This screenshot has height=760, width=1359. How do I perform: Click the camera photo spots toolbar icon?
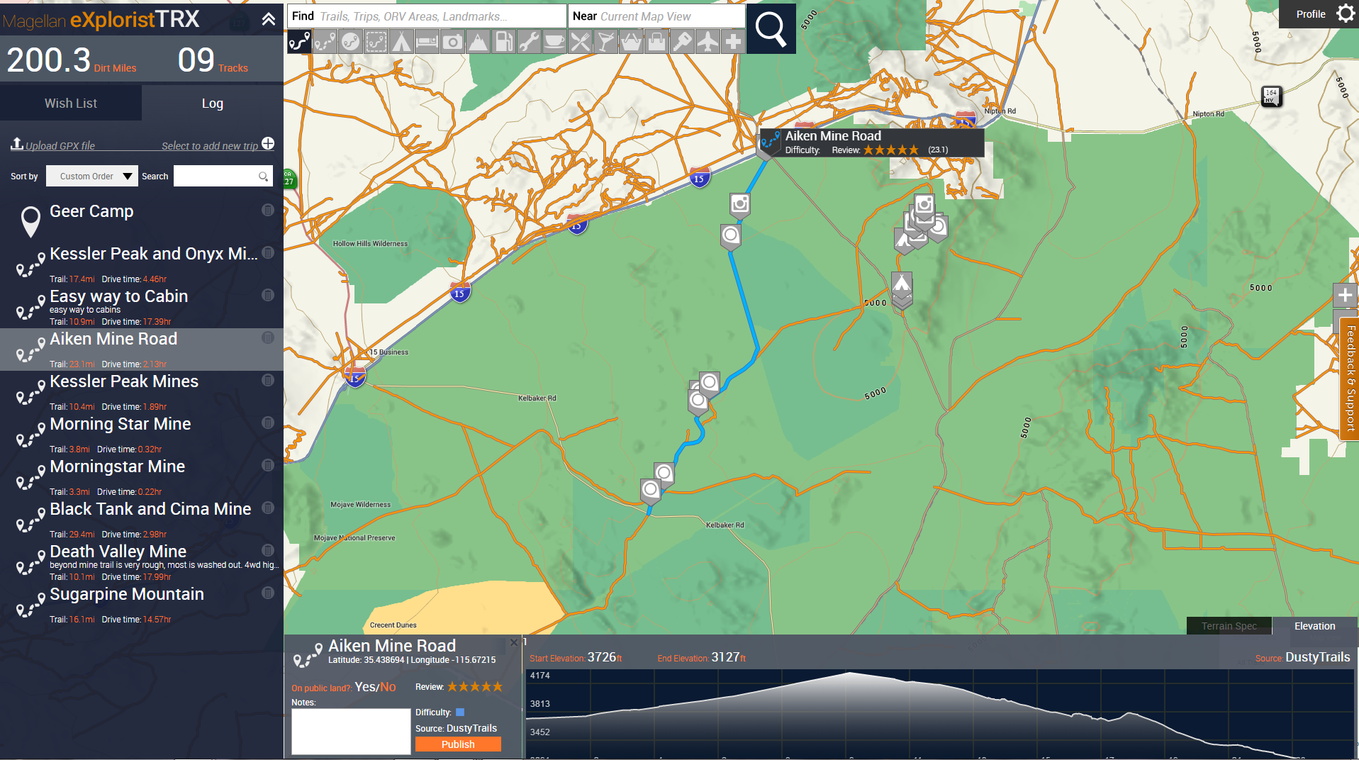point(452,41)
